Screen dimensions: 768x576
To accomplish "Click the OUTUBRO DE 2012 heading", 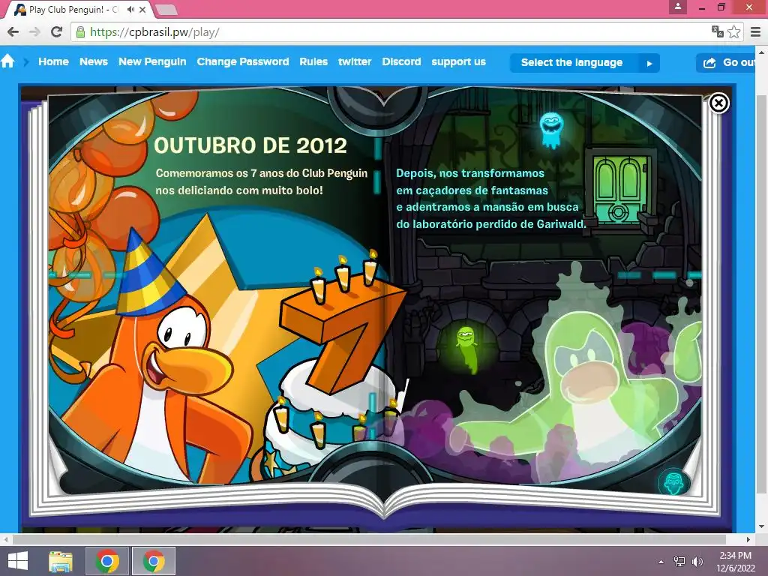I will (x=250, y=145).
